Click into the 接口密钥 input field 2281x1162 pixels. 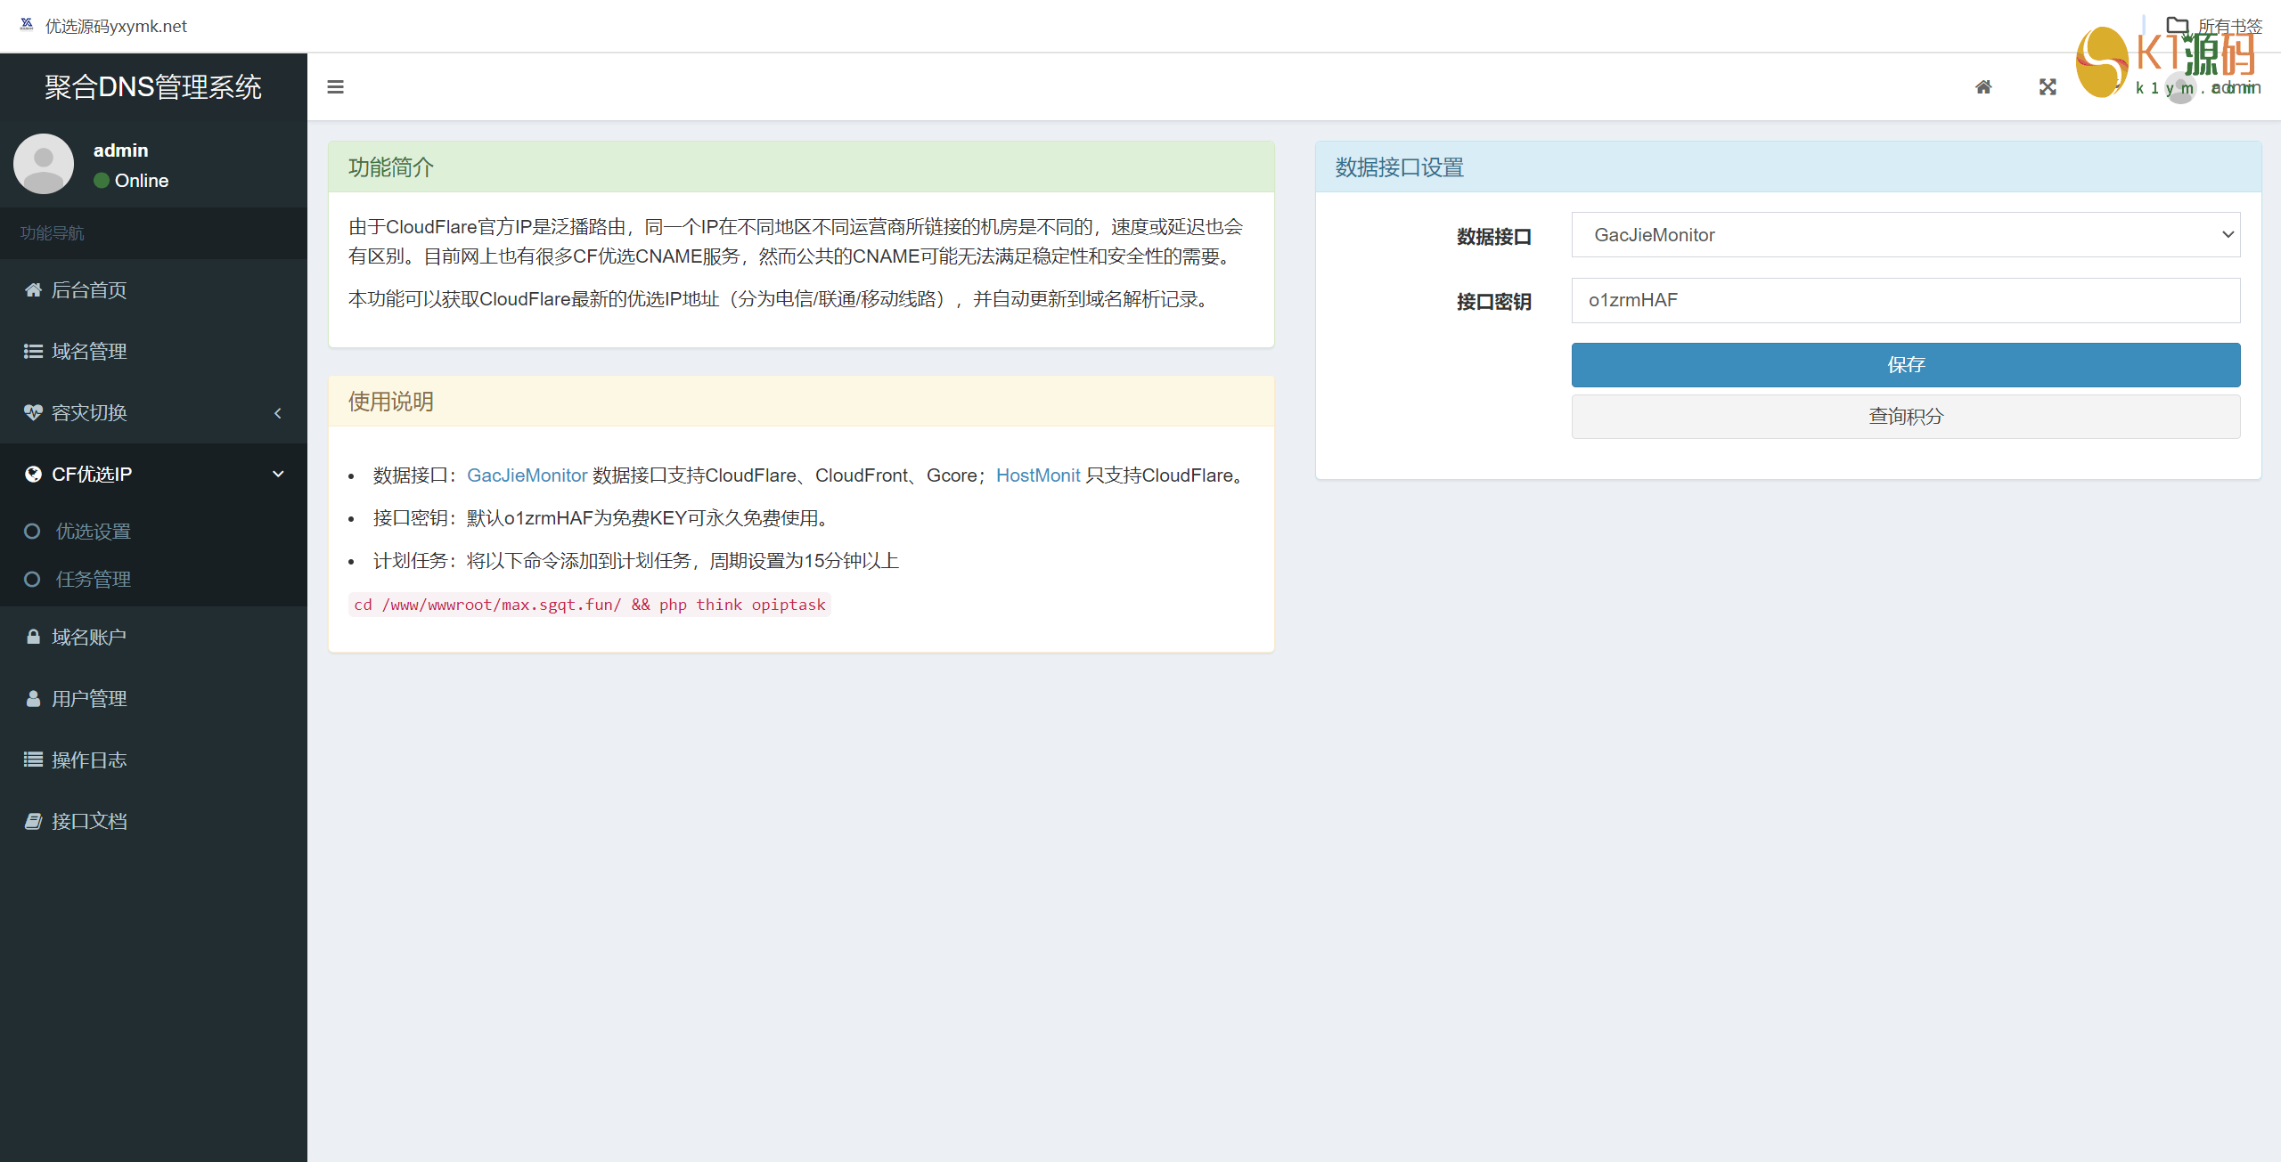(1905, 301)
